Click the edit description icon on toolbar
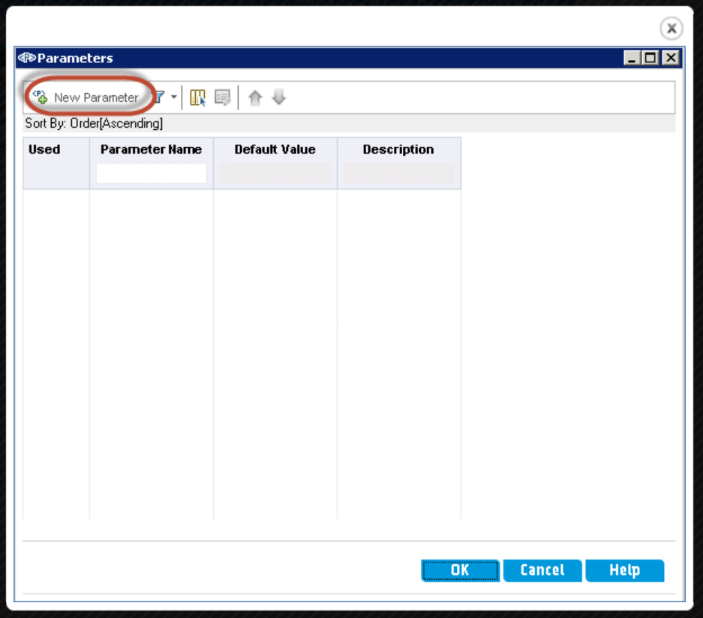 point(223,97)
